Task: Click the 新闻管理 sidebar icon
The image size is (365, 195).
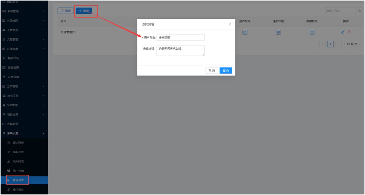Action: 4,12
